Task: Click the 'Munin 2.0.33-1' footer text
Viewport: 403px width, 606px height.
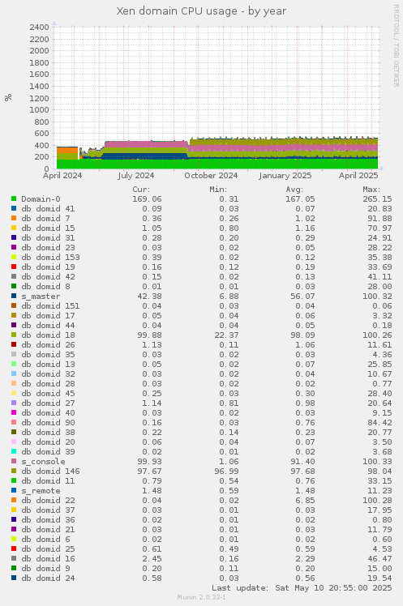Action: point(201,598)
